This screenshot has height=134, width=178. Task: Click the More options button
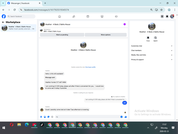(106, 35)
